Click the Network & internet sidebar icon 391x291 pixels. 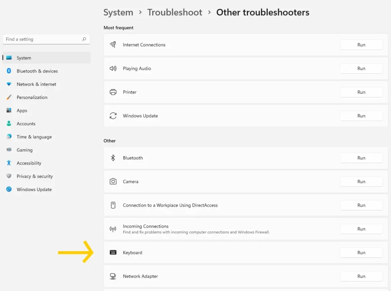(9, 84)
